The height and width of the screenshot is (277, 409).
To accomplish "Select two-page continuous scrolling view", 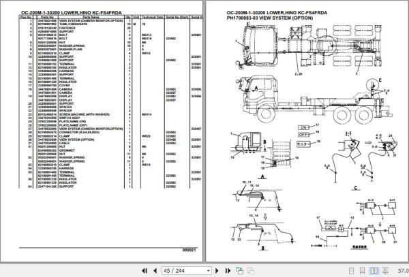I will 385,271.
